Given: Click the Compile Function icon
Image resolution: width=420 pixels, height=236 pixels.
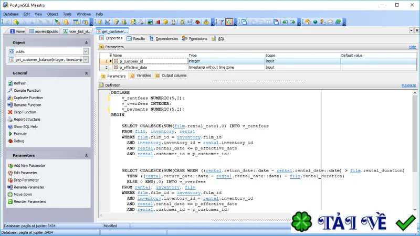Looking at the screenshot, I should coord(10,90).
